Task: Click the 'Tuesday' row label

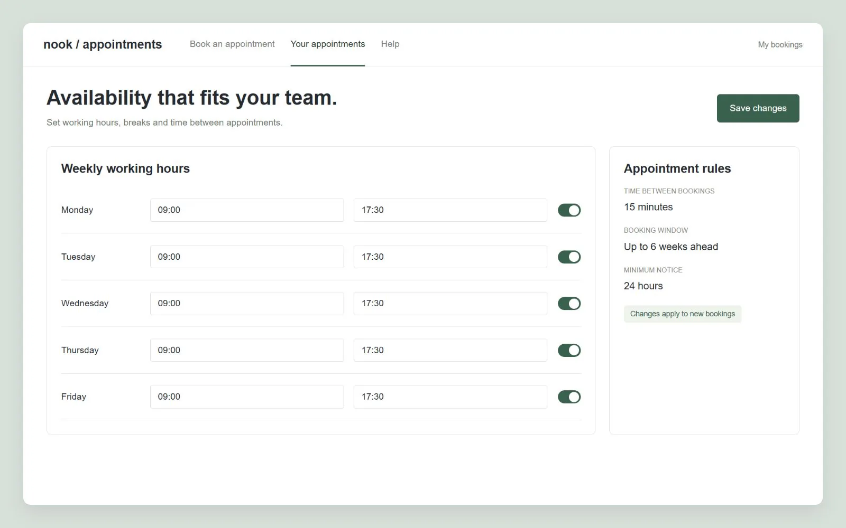Action: [x=78, y=257]
